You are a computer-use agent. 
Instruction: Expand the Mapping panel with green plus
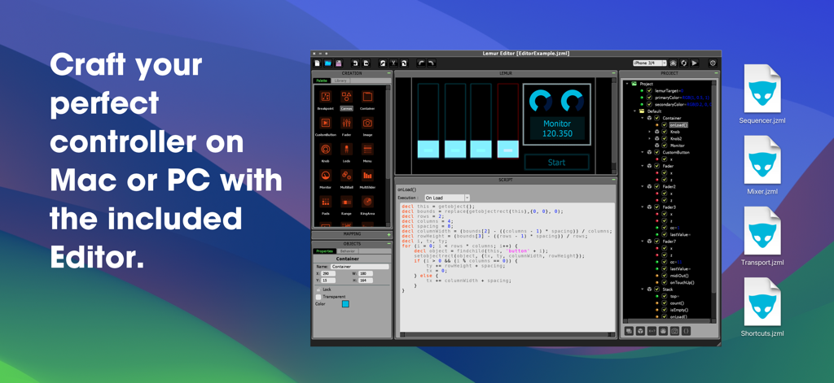[x=388, y=234]
